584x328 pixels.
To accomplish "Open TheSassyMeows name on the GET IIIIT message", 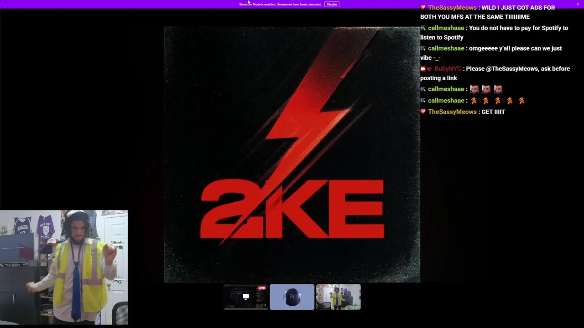I will (452, 112).
